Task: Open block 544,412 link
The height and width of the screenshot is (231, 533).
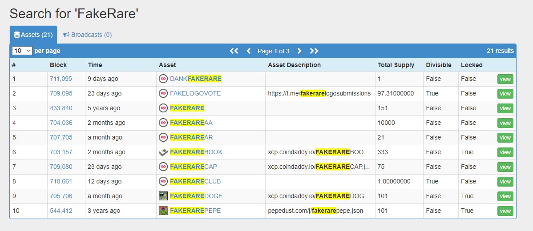Action: [61, 211]
